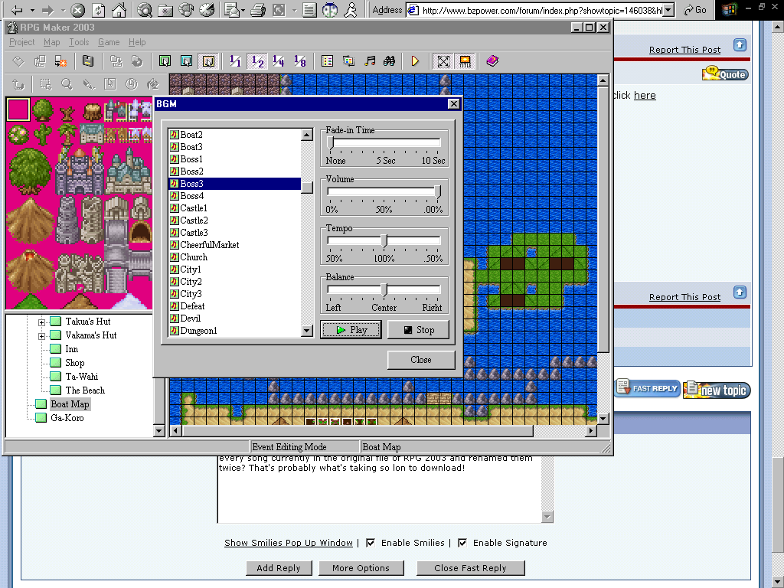The height and width of the screenshot is (588, 784).
Task: Open the Tools menu
Action: tap(79, 43)
